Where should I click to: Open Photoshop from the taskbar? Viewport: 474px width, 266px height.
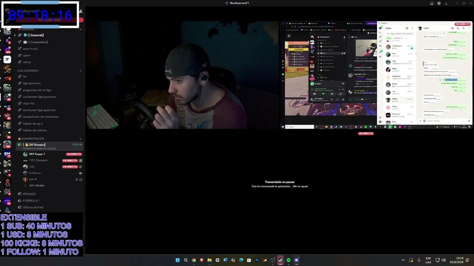[x=257, y=260]
